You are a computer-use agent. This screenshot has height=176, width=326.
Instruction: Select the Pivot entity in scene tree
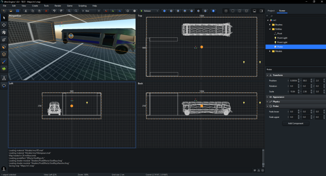(x=279, y=33)
